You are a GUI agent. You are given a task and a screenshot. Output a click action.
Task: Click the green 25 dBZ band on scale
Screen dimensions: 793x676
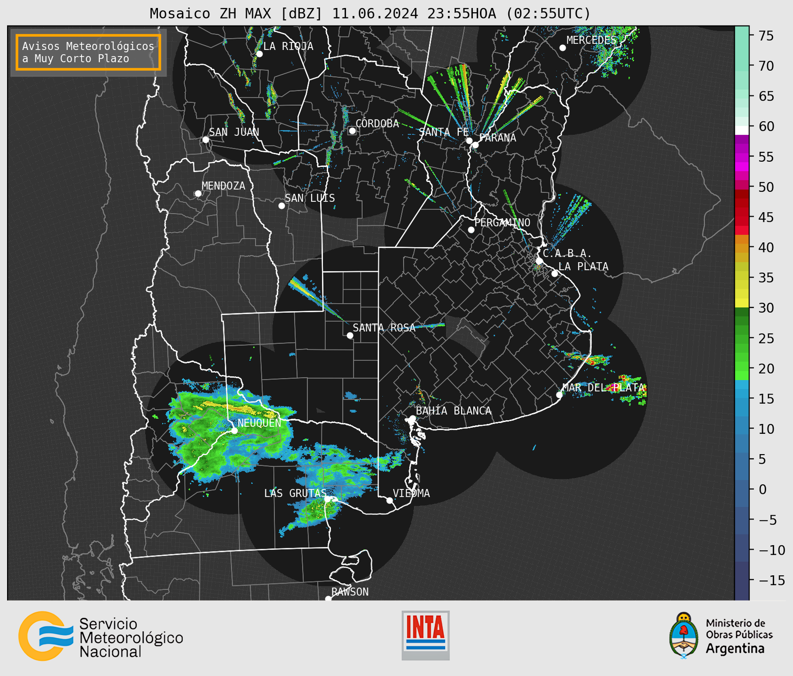point(742,339)
